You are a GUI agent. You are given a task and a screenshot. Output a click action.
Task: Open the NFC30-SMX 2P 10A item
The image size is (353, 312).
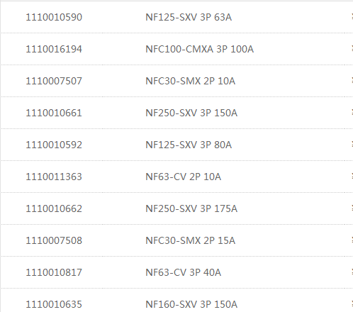tap(191, 81)
